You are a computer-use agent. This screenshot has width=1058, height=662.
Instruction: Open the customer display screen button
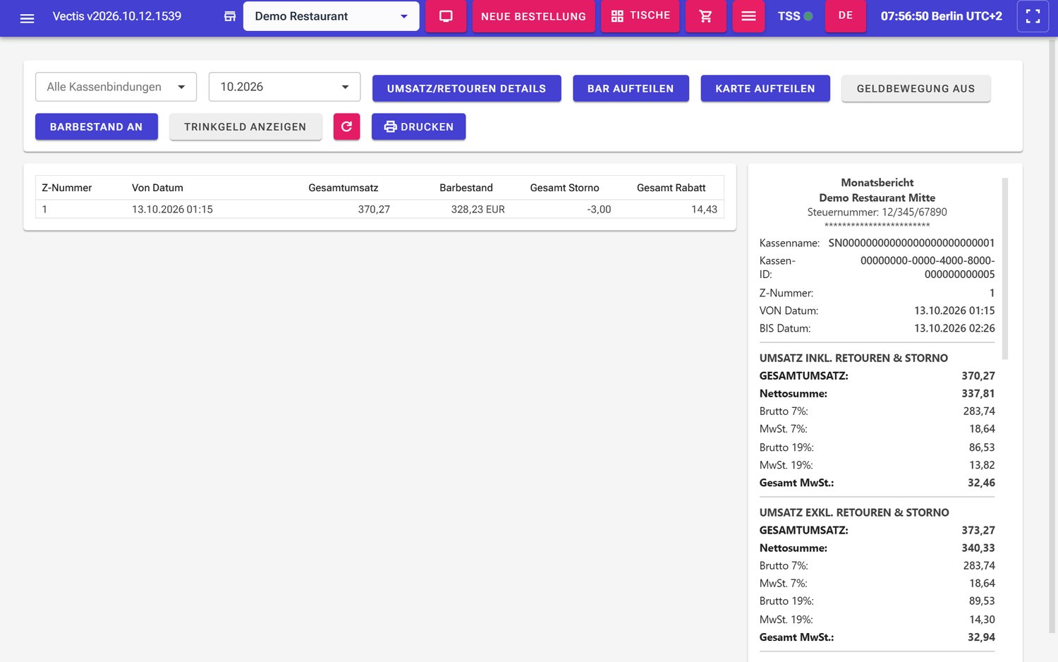pos(446,16)
